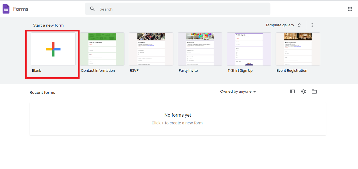Open the three-dot more options menu
Screen dimensions: 358x169
coord(312,25)
